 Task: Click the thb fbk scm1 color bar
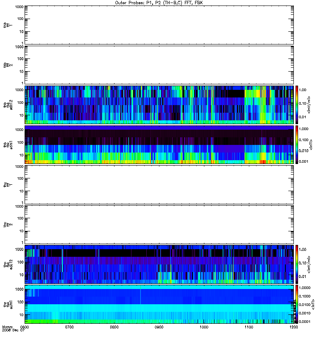tap(297, 144)
